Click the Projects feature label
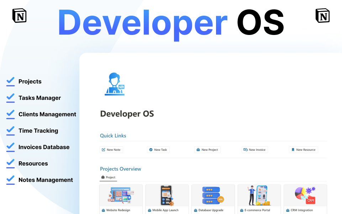The width and height of the screenshot is (342, 214). (30, 82)
